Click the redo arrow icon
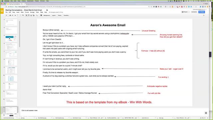This screenshot has width=213, height=120. click(15, 15)
